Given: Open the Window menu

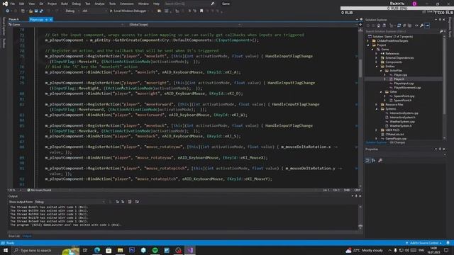Looking at the screenshot, I should click(x=143, y=4).
